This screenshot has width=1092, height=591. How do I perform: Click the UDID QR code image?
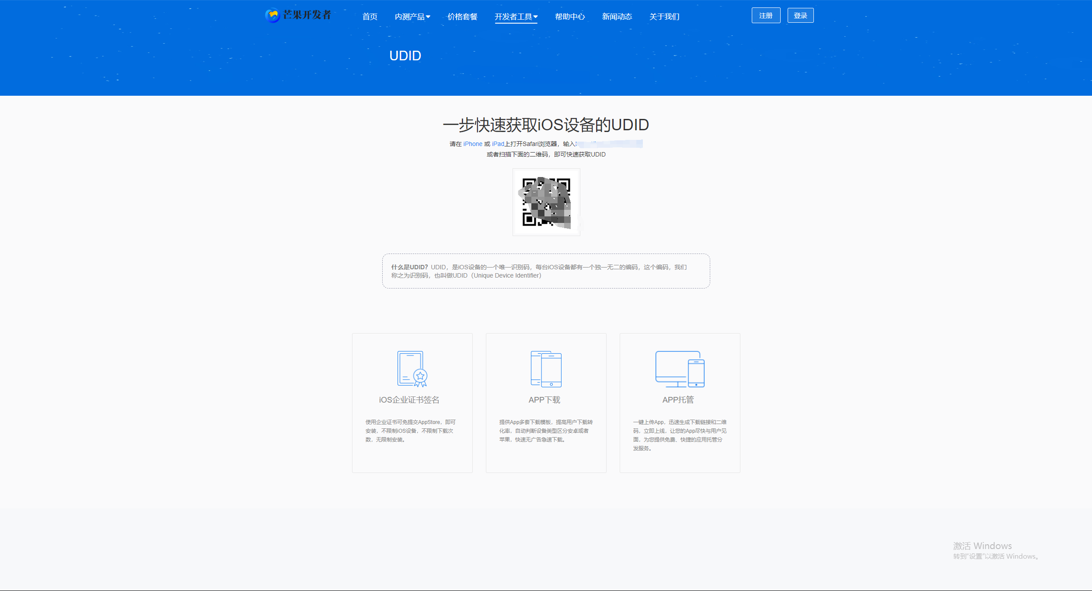coord(546,202)
